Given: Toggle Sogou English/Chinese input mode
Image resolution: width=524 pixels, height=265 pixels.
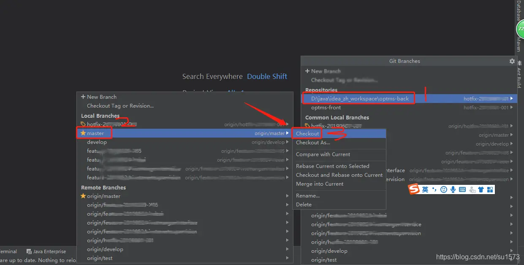Looking at the screenshot, I should [x=425, y=190].
